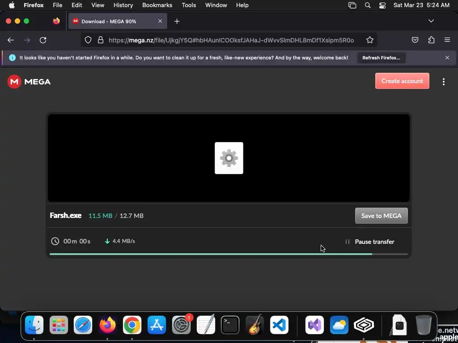
Task: Open TextEdit from the Dock
Action: pyautogui.click(x=206, y=324)
